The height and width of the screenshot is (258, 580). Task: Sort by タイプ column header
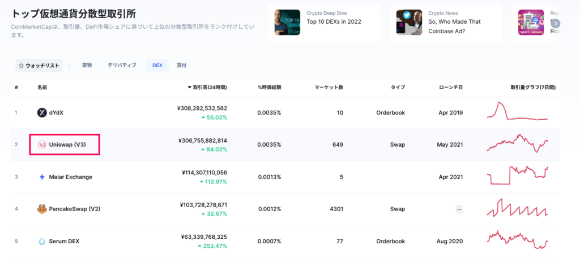click(398, 88)
